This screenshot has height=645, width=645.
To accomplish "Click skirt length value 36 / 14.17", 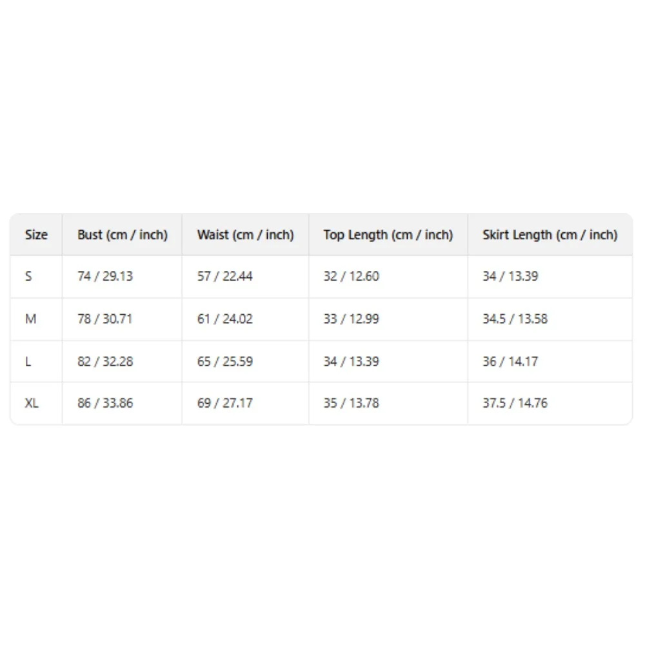I will pyautogui.click(x=510, y=361).
